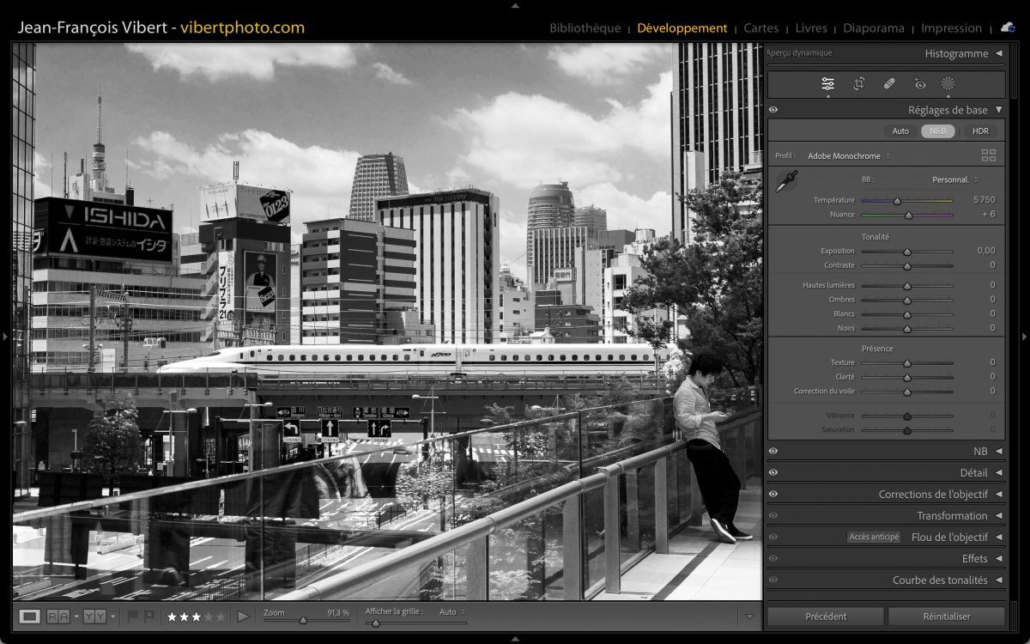
Task: Switch to the Bibliothèque module
Action: point(585,27)
